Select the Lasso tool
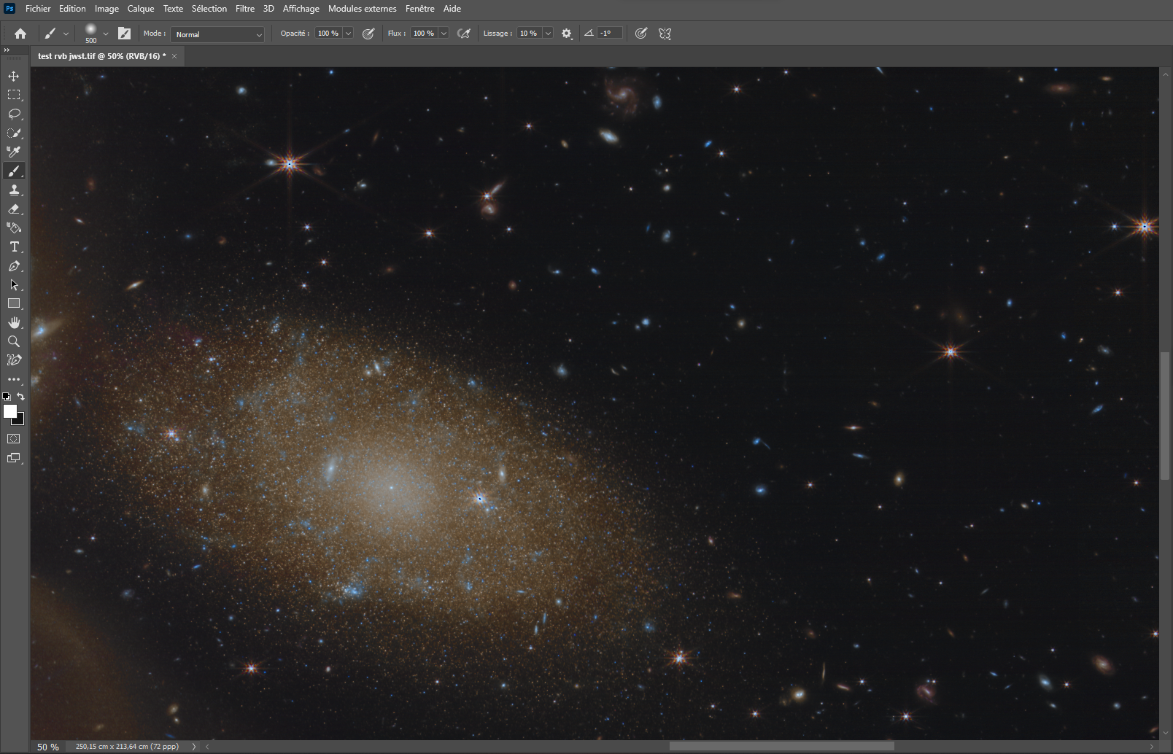The width and height of the screenshot is (1173, 754). 14,114
